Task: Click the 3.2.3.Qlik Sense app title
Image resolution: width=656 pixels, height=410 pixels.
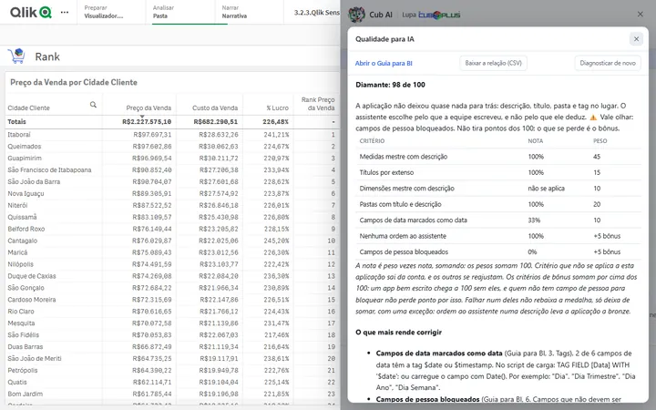Action: click(x=317, y=13)
